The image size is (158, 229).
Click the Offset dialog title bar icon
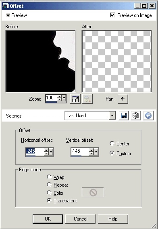pos(5,6)
